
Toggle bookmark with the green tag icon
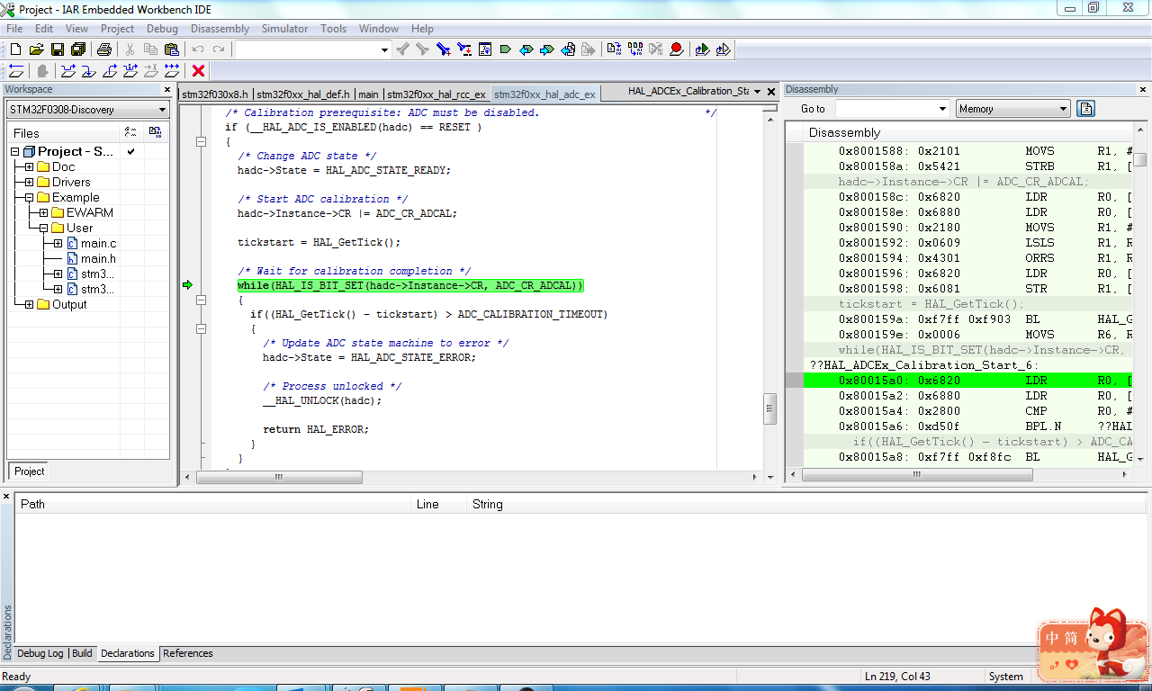(x=505, y=49)
